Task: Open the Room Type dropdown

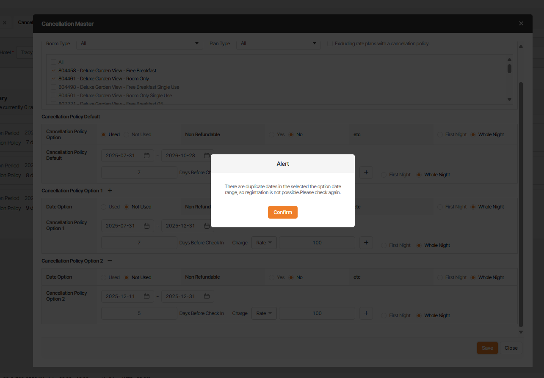Action: coord(139,43)
